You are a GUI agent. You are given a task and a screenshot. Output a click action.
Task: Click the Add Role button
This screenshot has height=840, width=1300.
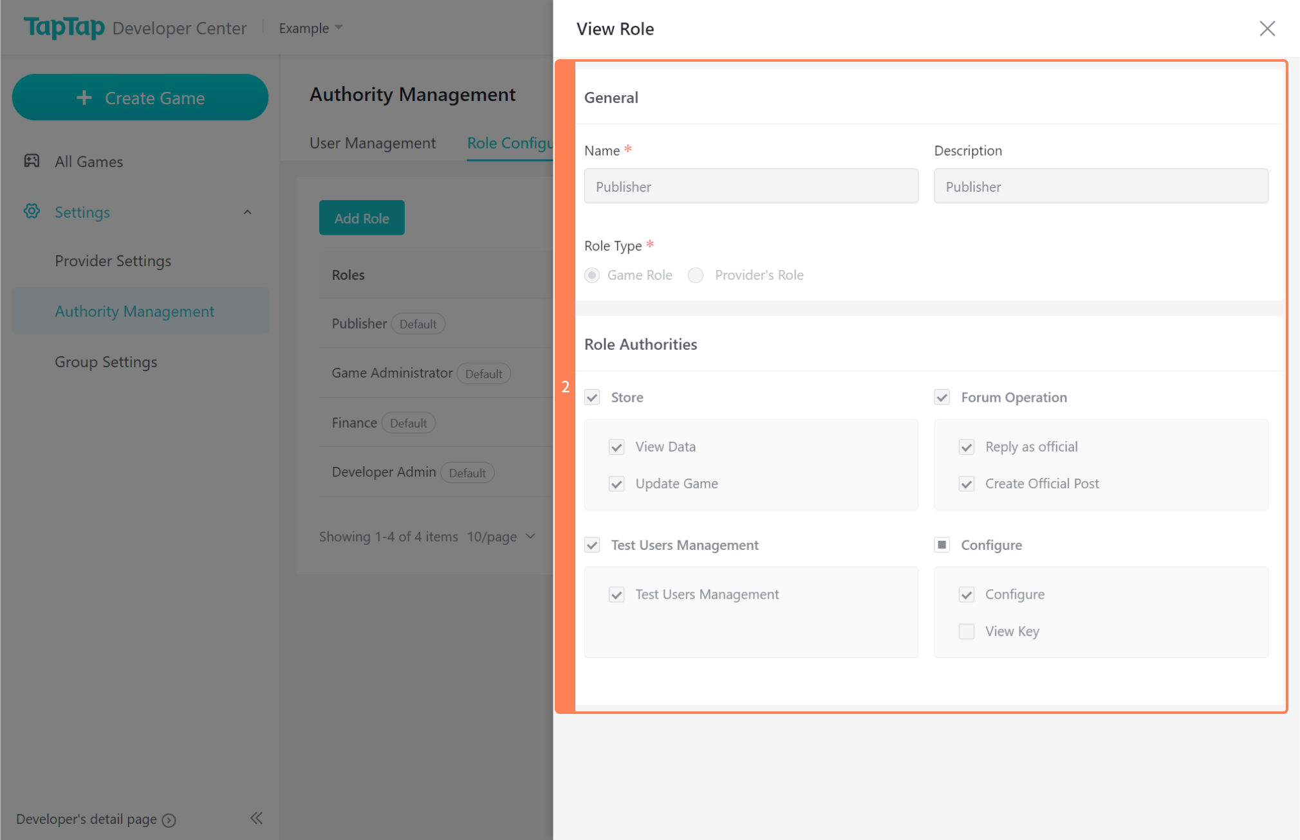pyautogui.click(x=361, y=218)
